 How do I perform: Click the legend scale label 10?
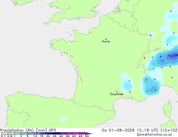(35, 136)
